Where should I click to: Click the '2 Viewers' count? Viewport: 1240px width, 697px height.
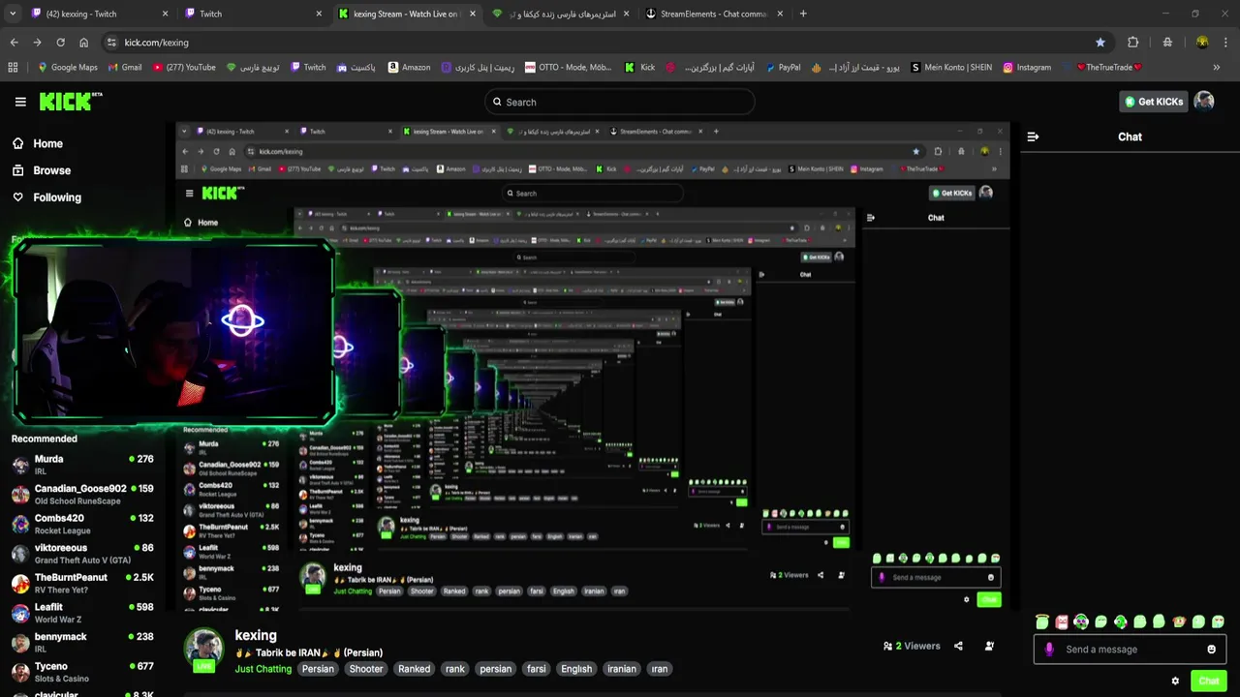point(912,646)
